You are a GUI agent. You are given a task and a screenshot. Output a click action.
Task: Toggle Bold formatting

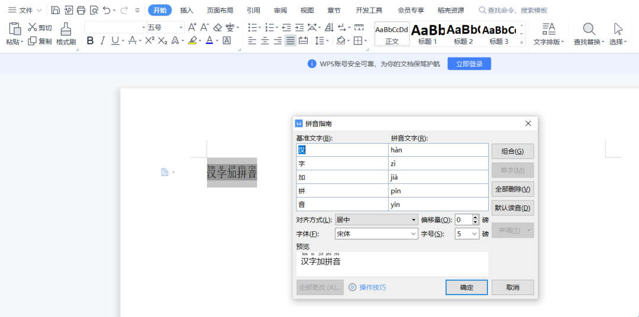[91, 41]
